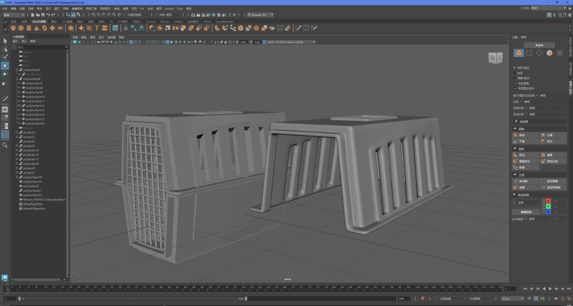Select object mode cube icon in Modeling Toolkit
Viewport: 573px width, 306px height.
[x=519, y=53]
